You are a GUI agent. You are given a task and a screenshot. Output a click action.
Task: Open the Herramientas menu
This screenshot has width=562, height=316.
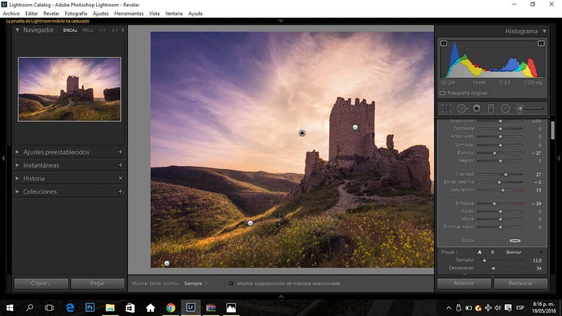(x=129, y=13)
